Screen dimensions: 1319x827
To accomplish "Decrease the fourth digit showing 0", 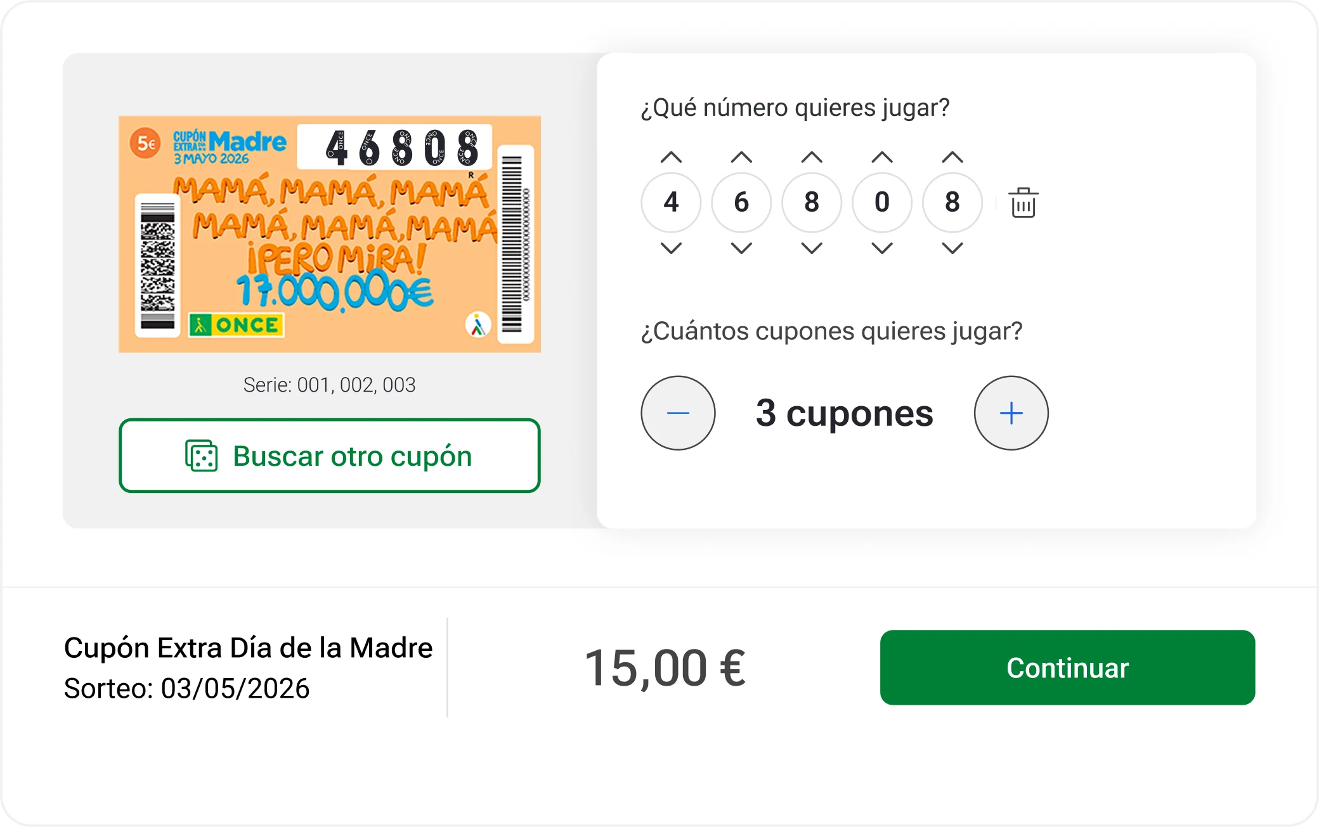I will (882, 248).
